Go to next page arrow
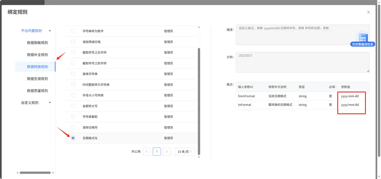 point(167,152)
